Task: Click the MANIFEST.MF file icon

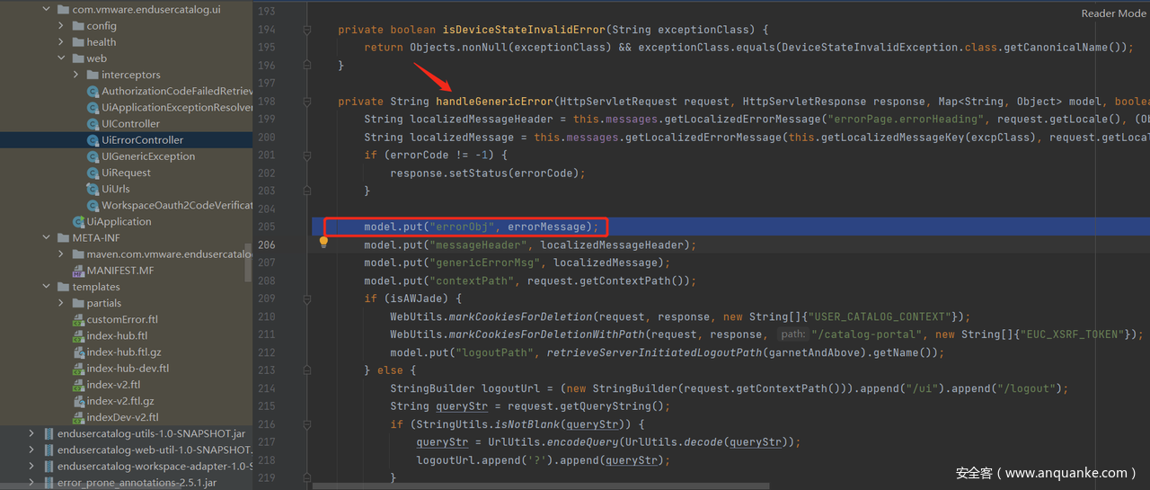Action: (x=78, y=270)
